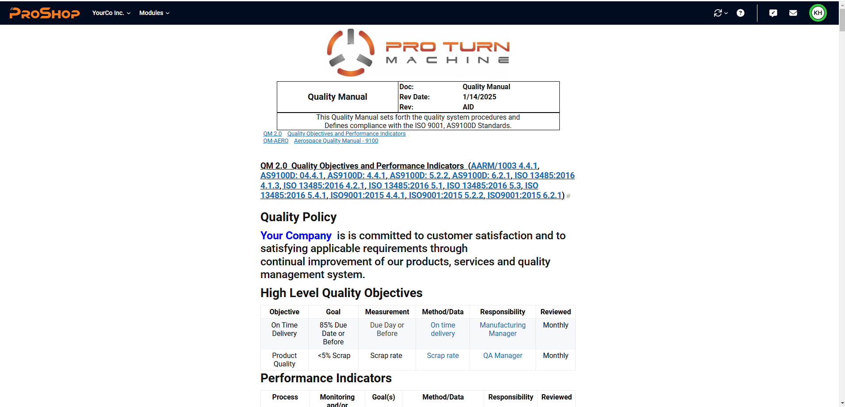This screenshot has height=407, width=845.
Task: Expand the chevron beside the sync icon
Action: click(x=726, y=13)
